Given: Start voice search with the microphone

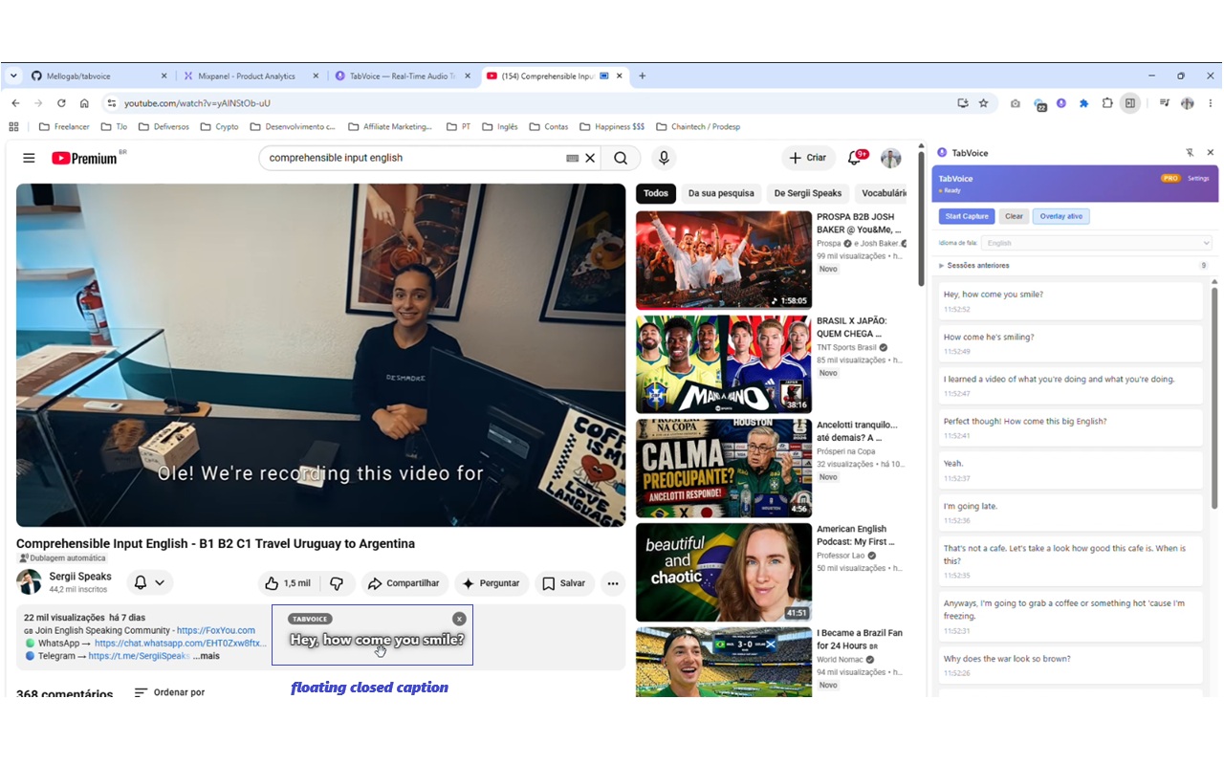Looking at the screenshot, I should [x=664, y=158].
